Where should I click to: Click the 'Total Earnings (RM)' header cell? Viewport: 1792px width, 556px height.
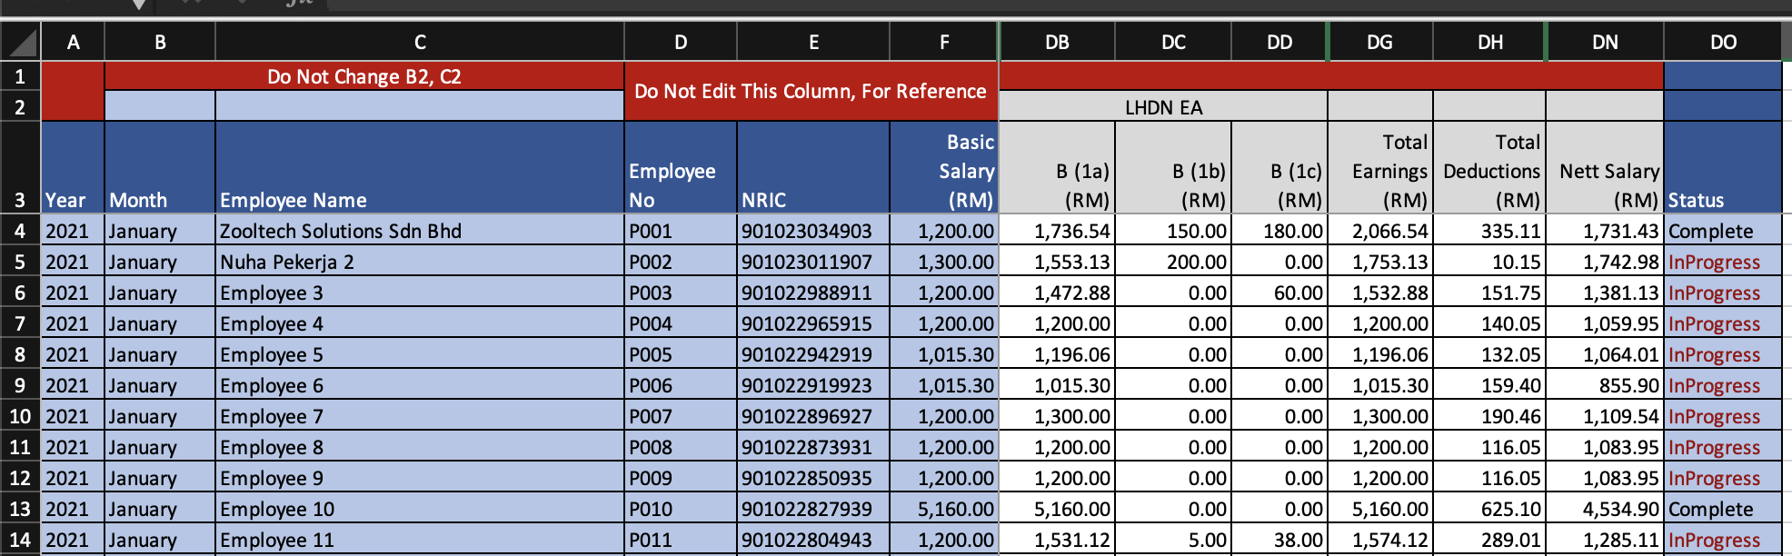pos(1380,168)
